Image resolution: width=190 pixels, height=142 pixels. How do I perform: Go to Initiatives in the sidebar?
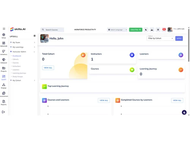pyautogui.click(x=4, y=52)
